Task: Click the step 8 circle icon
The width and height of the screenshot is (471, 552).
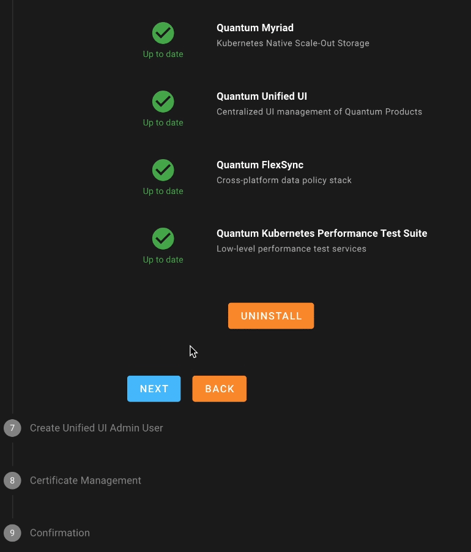Action: point(12,480)
